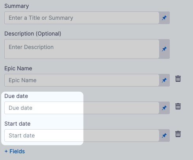Delete the Epic Name field
This screenshot has height=160, width=193.
coord(178,79)
